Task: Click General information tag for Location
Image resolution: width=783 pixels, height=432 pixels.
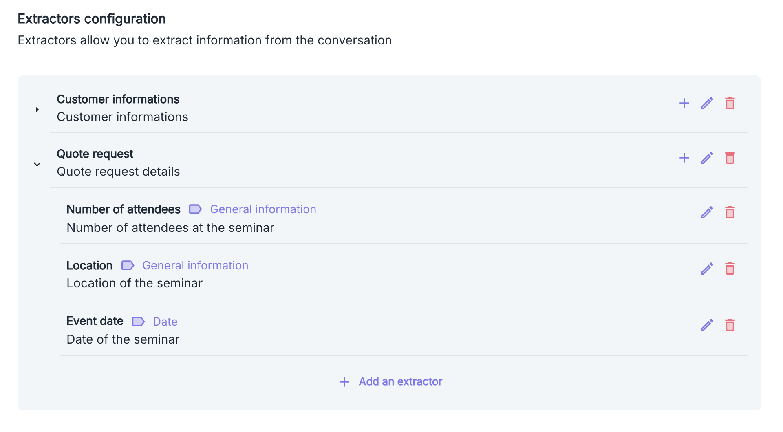Action: pos(195,265)
